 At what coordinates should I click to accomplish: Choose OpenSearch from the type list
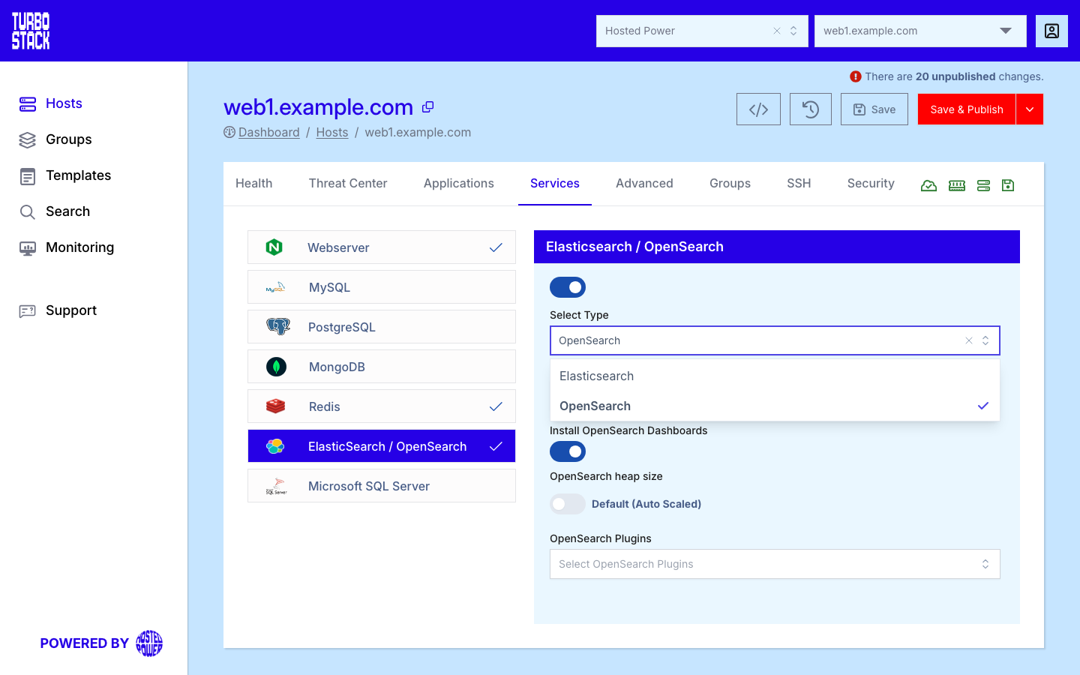tap(775, 406)
